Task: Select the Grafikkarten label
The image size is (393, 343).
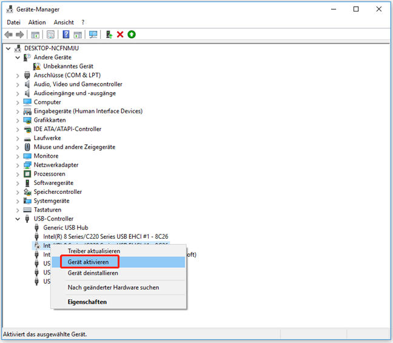Action: (x=50, y=120)
